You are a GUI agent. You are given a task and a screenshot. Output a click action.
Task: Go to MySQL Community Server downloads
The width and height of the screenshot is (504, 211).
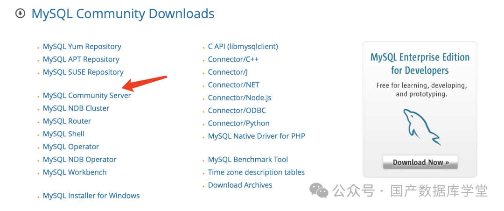tap(87, 96)
